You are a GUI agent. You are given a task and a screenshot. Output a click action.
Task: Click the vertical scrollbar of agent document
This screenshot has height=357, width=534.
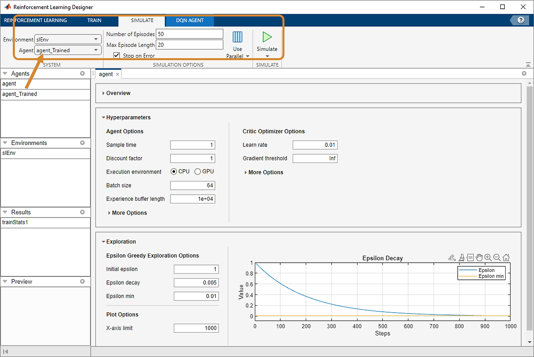click(530, 209)
